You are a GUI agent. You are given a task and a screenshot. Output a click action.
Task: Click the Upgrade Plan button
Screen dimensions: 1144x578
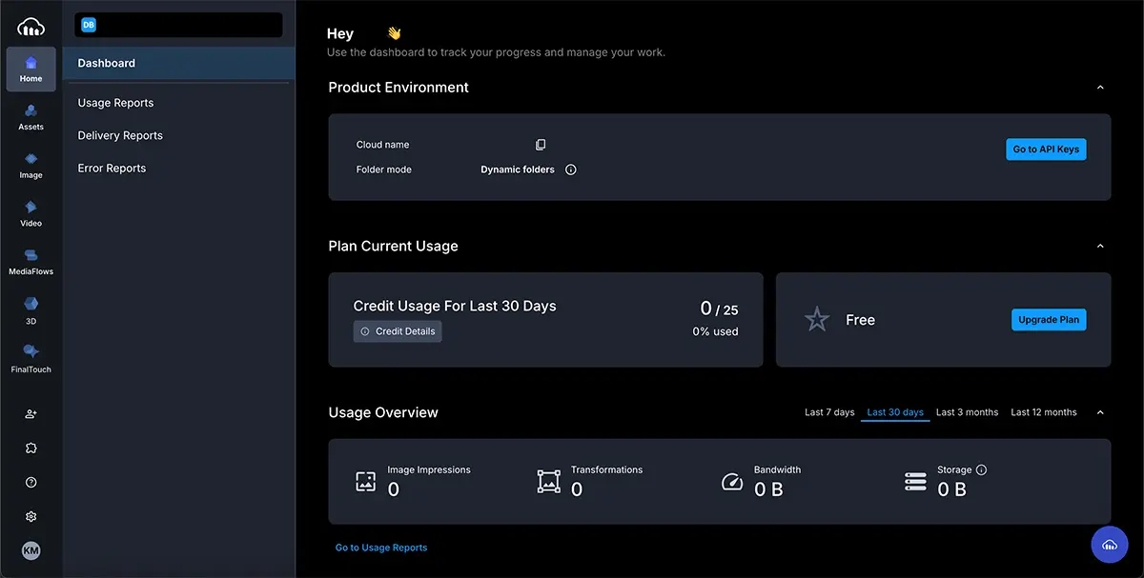tap(1048, 320)
